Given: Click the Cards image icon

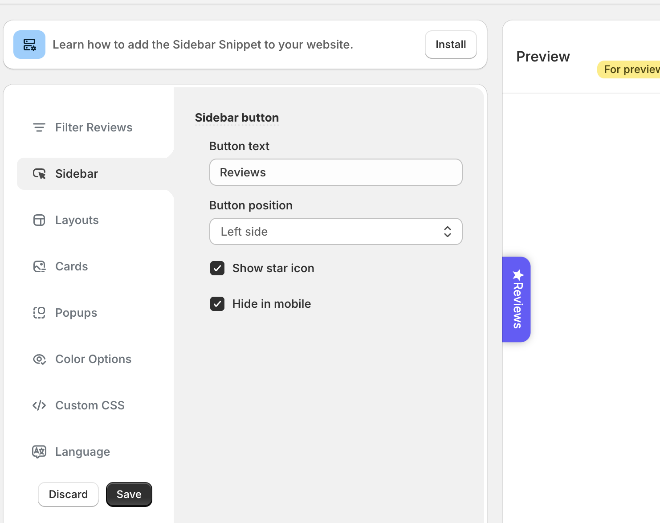Looking at the screenshot, I should click(39, 266).
